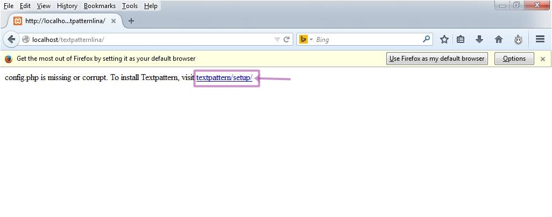Go to the Home page icon
This screenshot has width=552, height=217.
499,39
